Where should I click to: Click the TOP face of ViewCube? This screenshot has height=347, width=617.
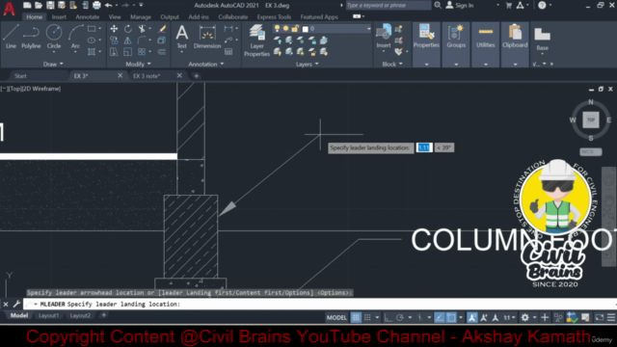[591, 120]
